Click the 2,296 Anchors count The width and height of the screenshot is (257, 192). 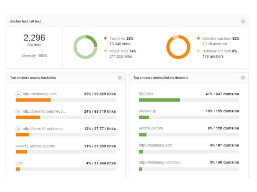[34, 38]
